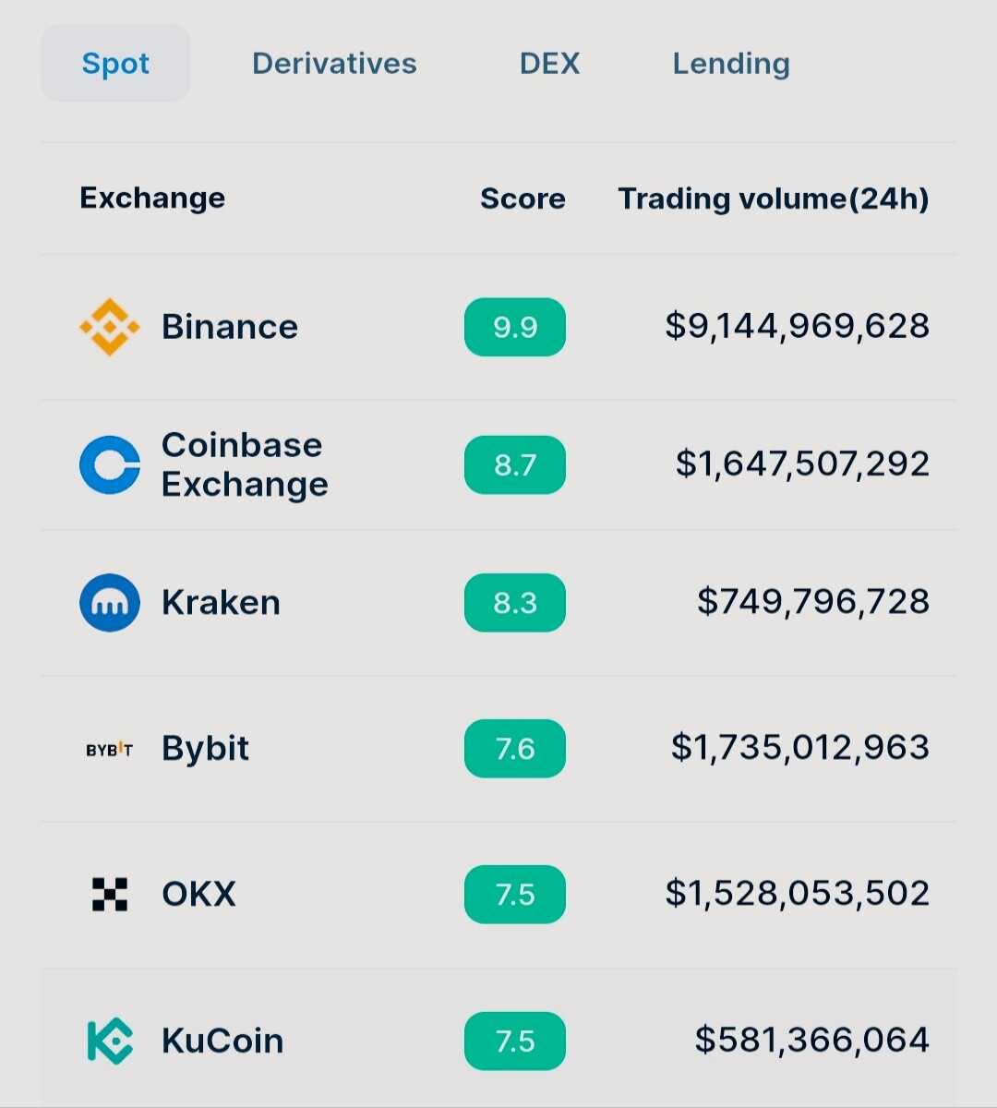The width and height of the screenshot is (997, 1108).
Task: Click the 7.6 score badge for Bybit
Action: point(515,748)
